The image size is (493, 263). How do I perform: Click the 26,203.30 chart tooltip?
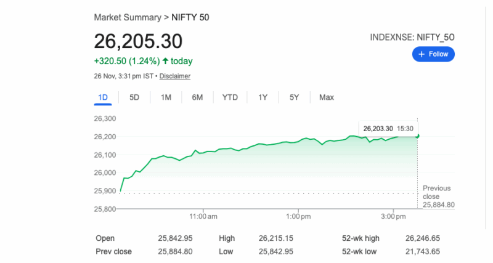coord(387,128)
